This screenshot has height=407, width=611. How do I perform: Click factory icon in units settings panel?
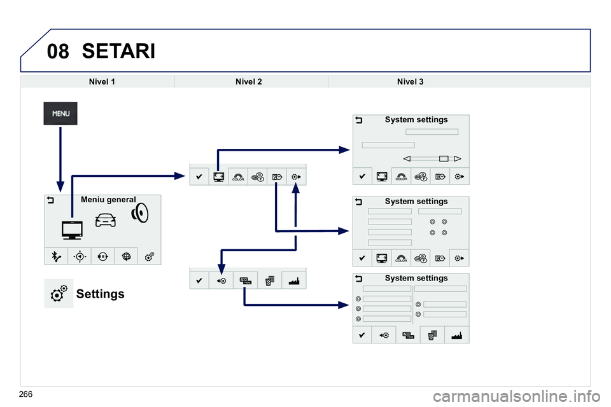point(457,335)
